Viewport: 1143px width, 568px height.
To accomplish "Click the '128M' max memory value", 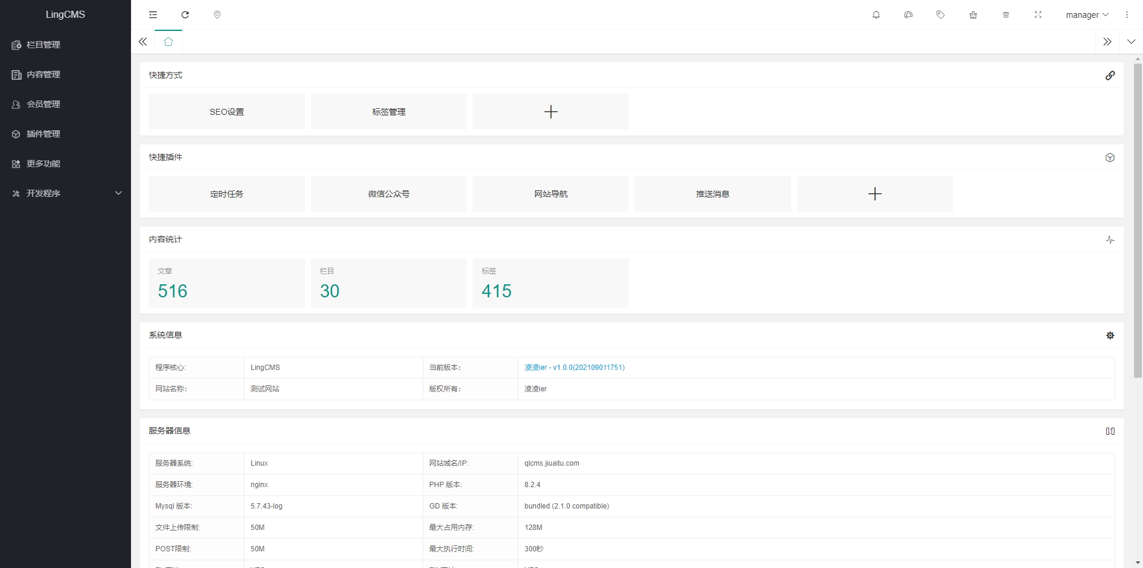I will tap(533, 528).
